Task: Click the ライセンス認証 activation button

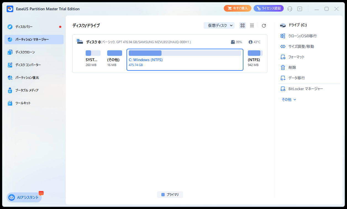Action: coord(269,9)
